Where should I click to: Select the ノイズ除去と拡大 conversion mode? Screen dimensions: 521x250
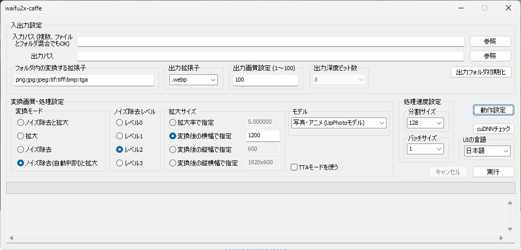[21, 123]
